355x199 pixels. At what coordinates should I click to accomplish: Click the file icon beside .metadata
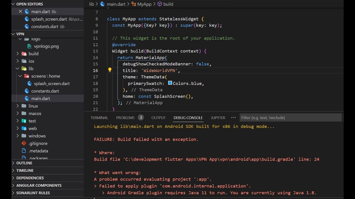(24, 151)
